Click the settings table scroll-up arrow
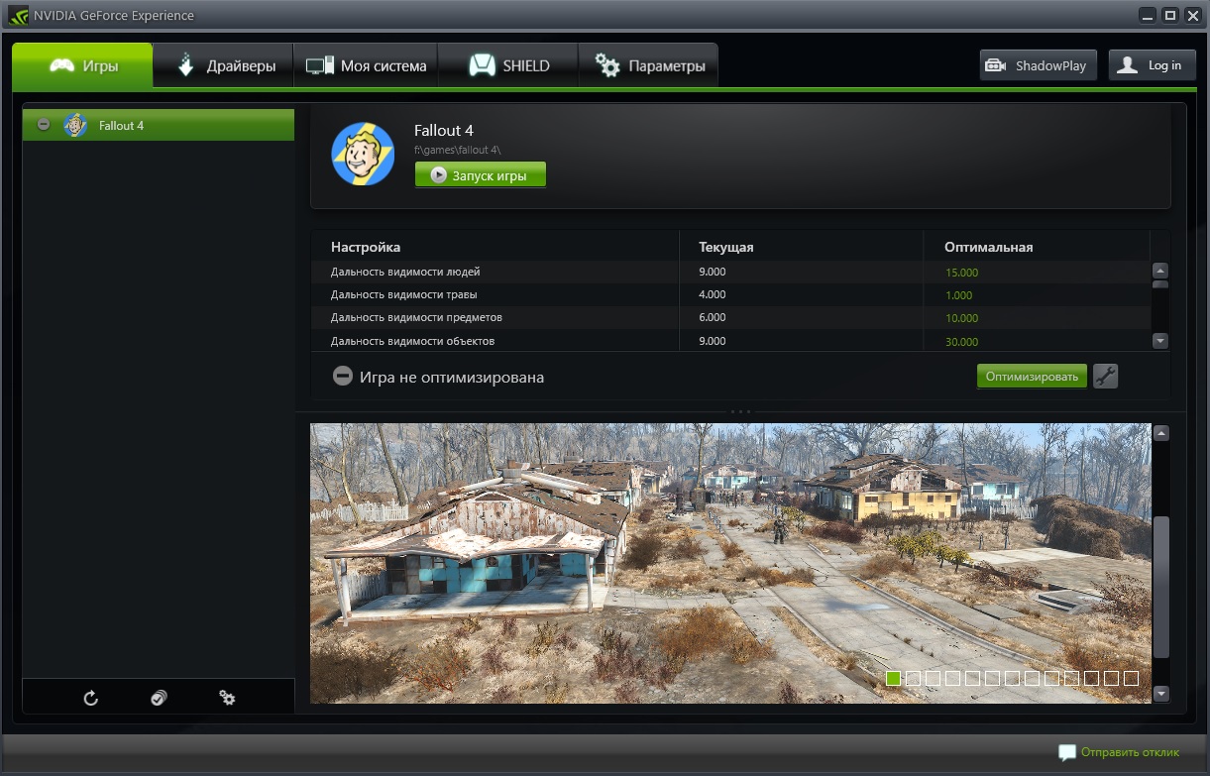 [x=1160, y=271]
